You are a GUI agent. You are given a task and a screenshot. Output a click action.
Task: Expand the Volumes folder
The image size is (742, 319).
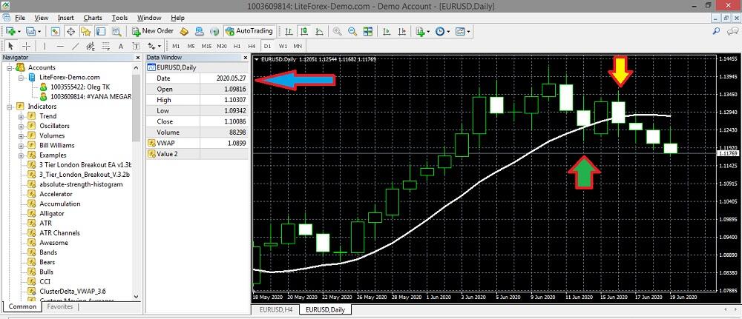pos(21,136)
